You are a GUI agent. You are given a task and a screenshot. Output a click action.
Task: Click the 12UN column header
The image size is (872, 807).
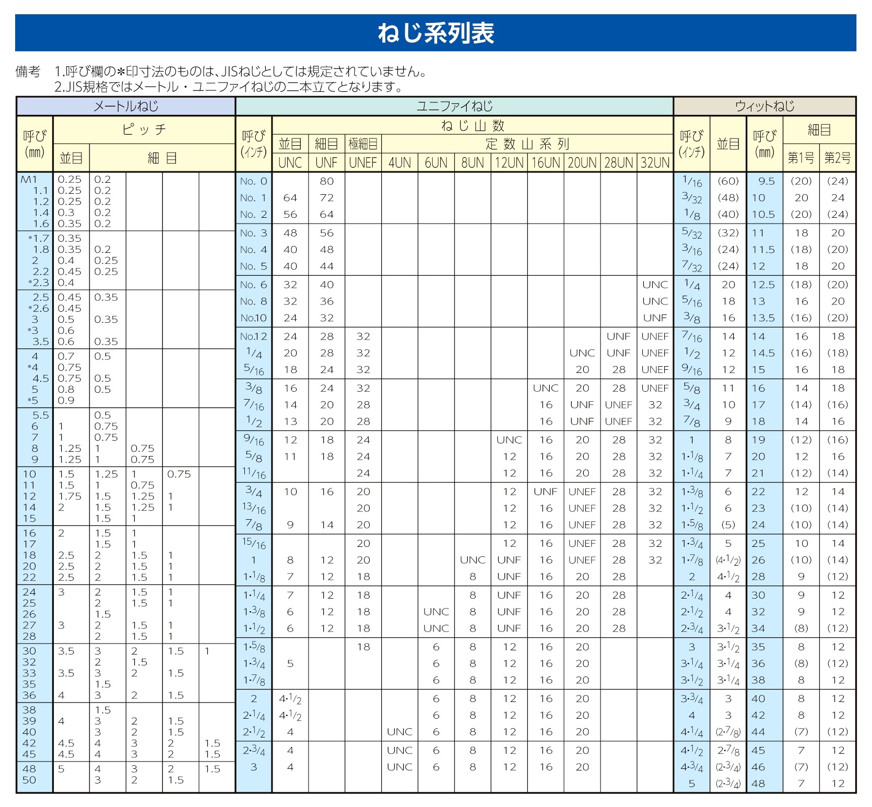coord(509,162)
